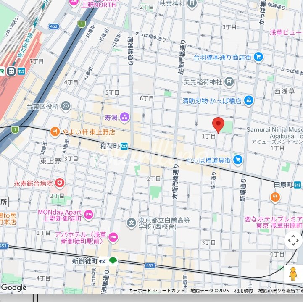The width and height of the screenshot is (303, 302).
Task: Open キーボード ショートカット link
Action: [156, 291]
